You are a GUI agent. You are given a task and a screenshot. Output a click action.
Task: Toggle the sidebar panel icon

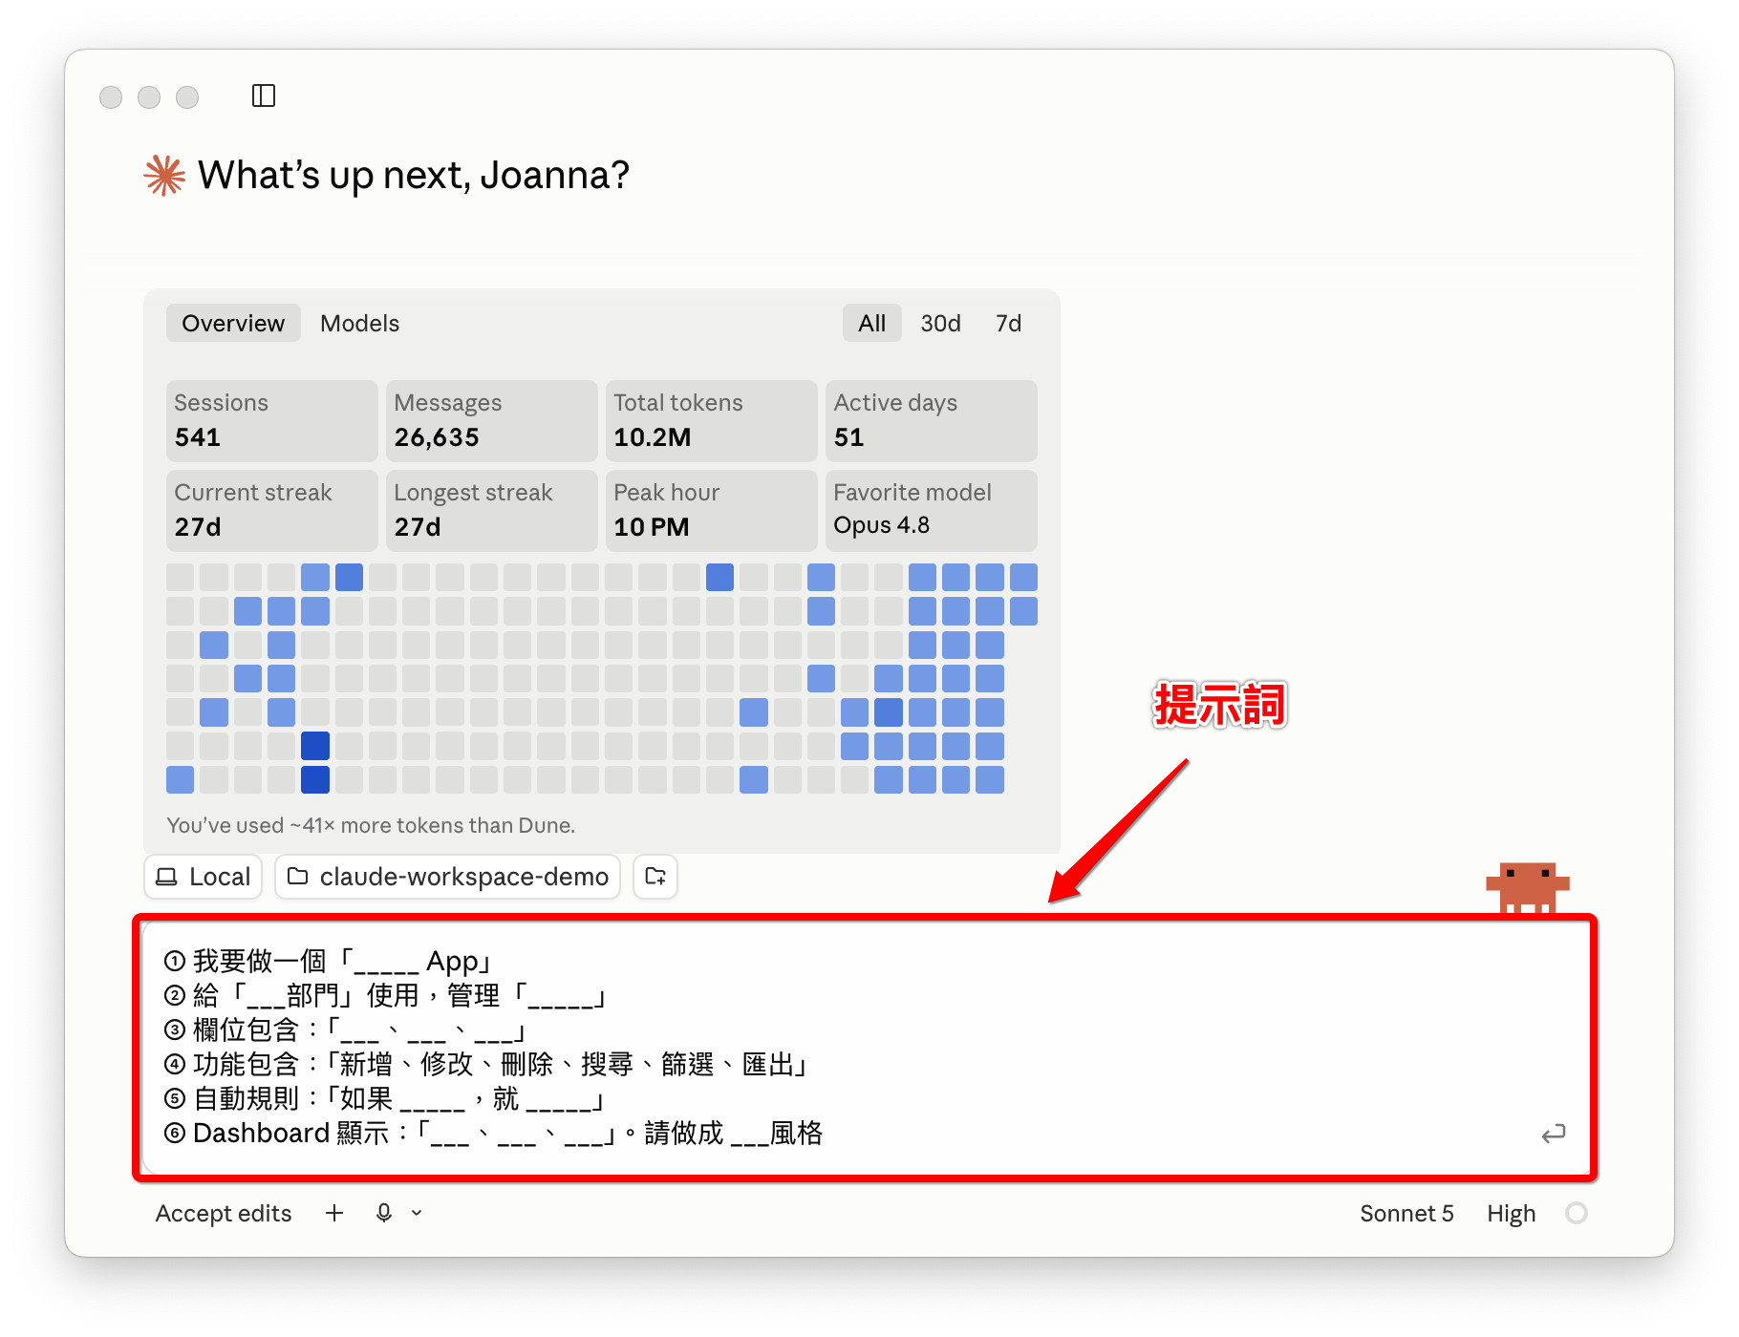pos(264,95)
